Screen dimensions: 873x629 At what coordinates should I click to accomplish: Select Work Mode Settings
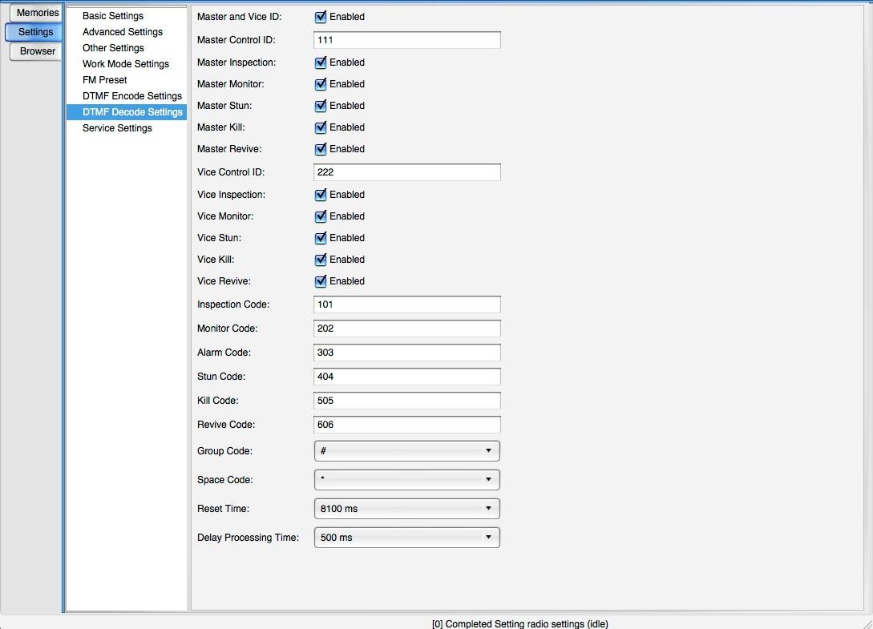click(126, 64)
